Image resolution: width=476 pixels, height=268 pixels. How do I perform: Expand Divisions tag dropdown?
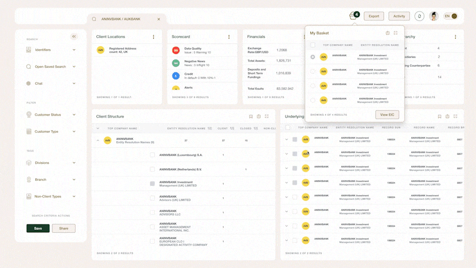(x=74, y=163)
